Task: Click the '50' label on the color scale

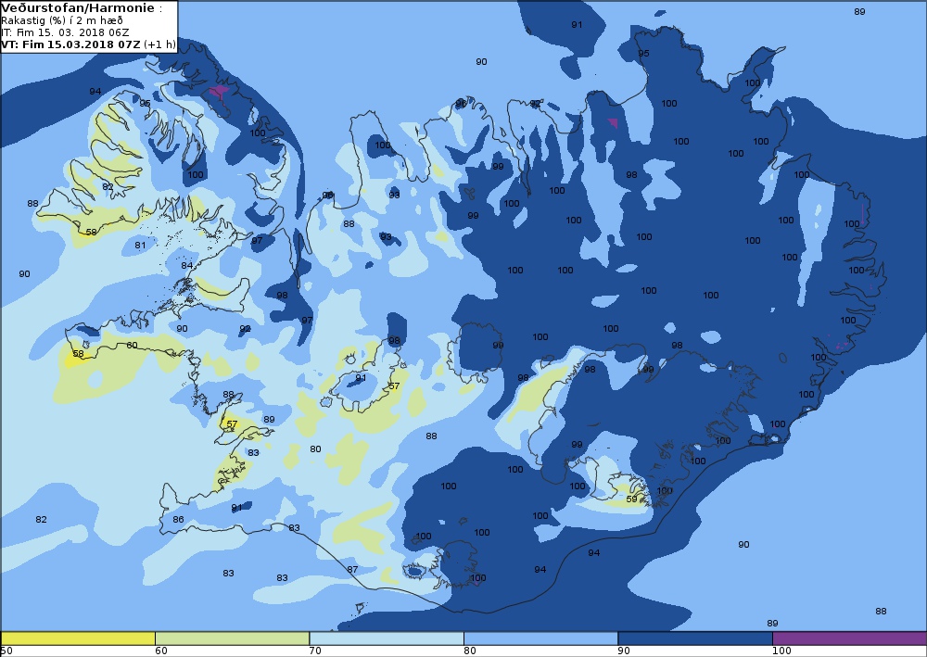Action: [x=6, y=651]
